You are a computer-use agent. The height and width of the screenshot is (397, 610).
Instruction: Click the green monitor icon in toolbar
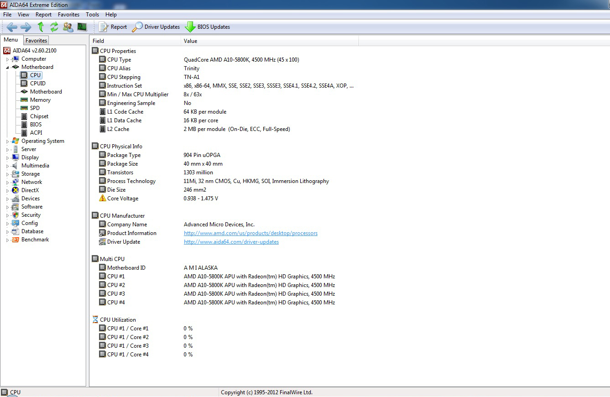pos(82,27)
